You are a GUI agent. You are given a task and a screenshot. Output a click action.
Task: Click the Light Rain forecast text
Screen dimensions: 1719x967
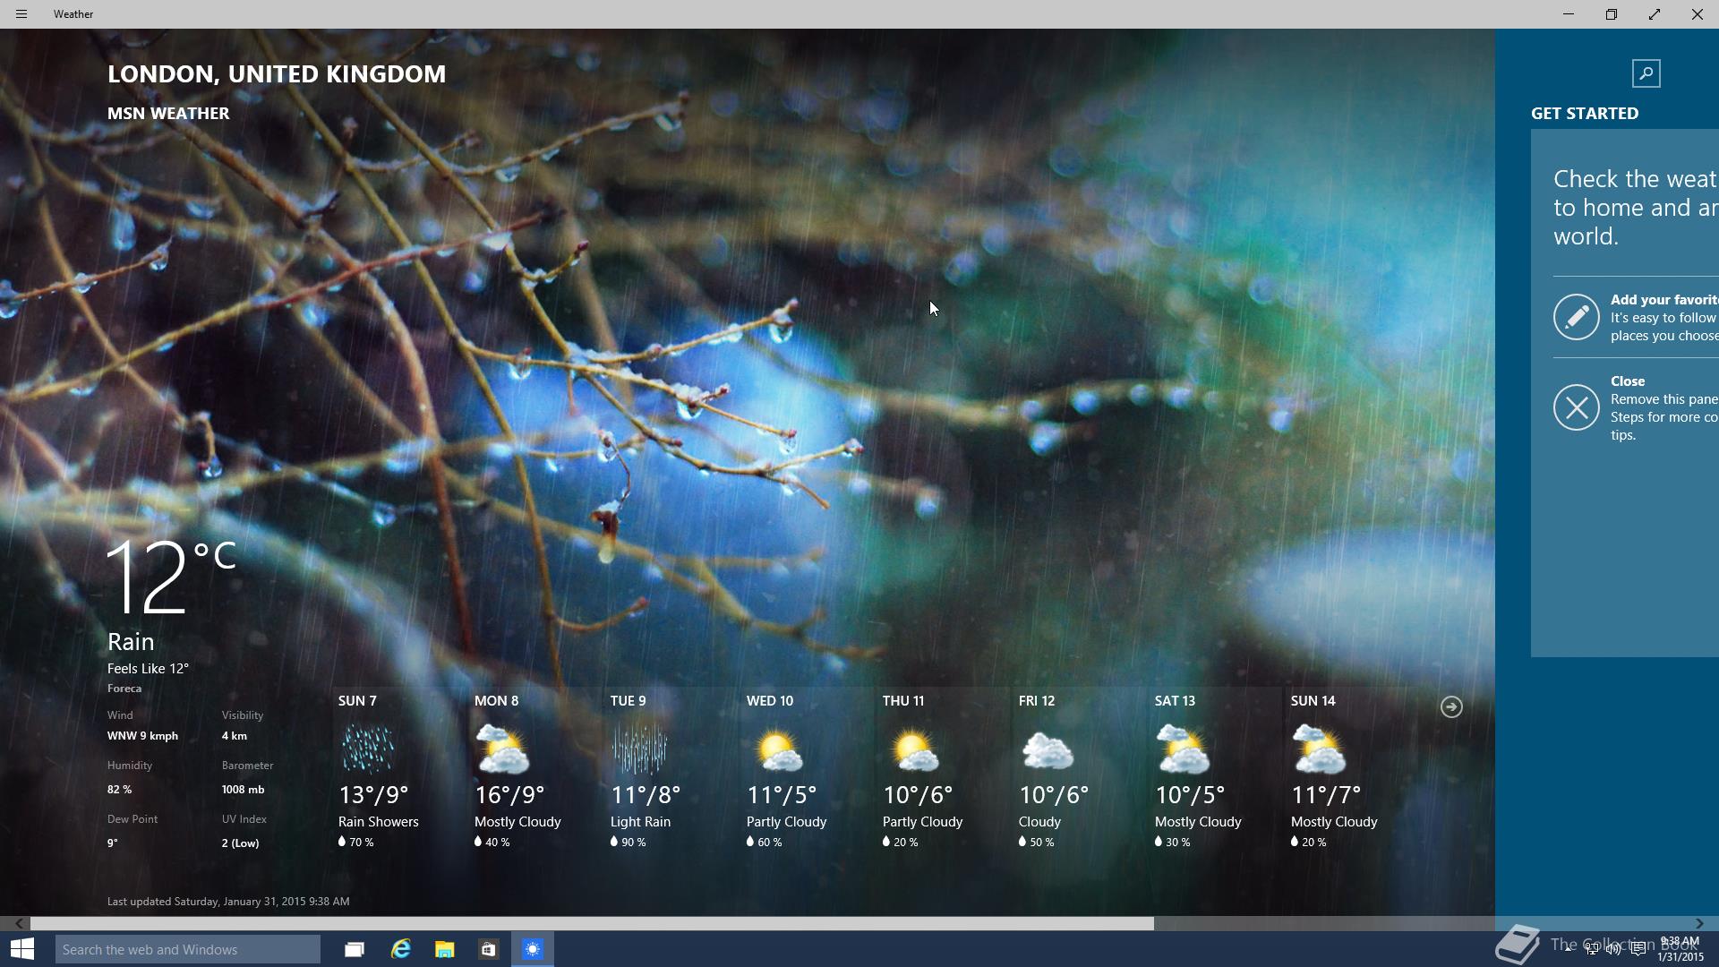pyautogui.click(x=640, y=821)
